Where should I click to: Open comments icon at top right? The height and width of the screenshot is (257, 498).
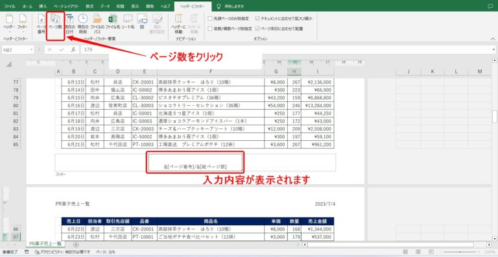490,6
